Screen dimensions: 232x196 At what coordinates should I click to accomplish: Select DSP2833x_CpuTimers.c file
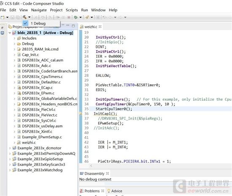pyautogui.click(x=42, y=77)
